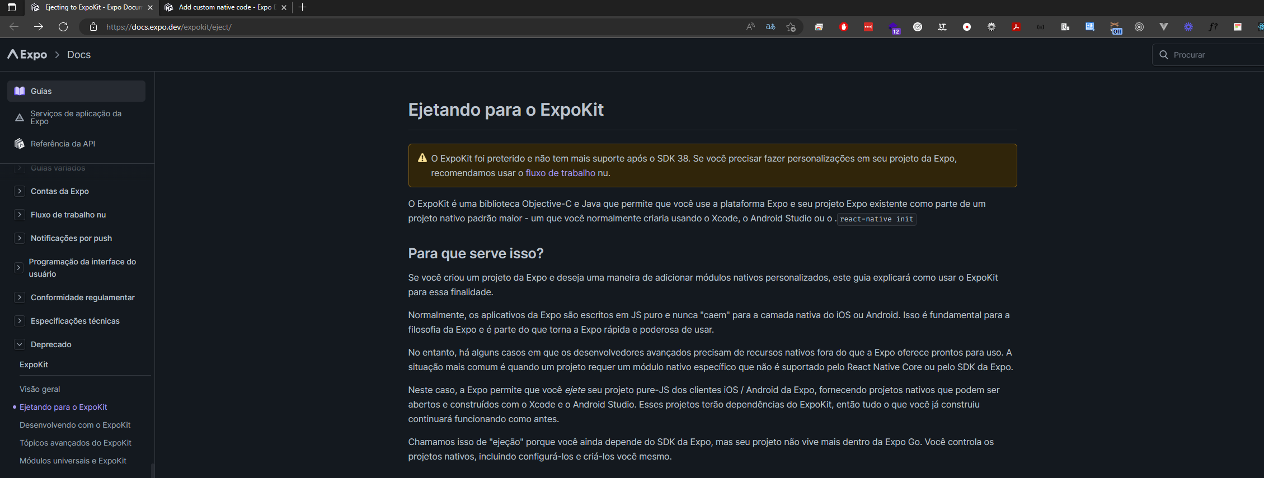Screen dimensions: 1264x478
Task: Open the LanguageTool extension icon
Action: pos(942,27)
